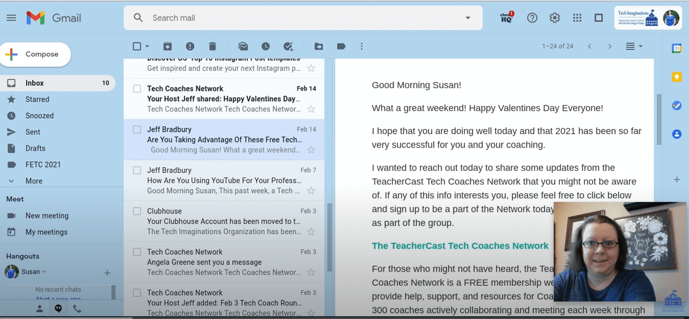The image size is (689, 319).
Task: Open the square extension icon beside apps grid
Action: pyautogui.click(x=599, y=18)
